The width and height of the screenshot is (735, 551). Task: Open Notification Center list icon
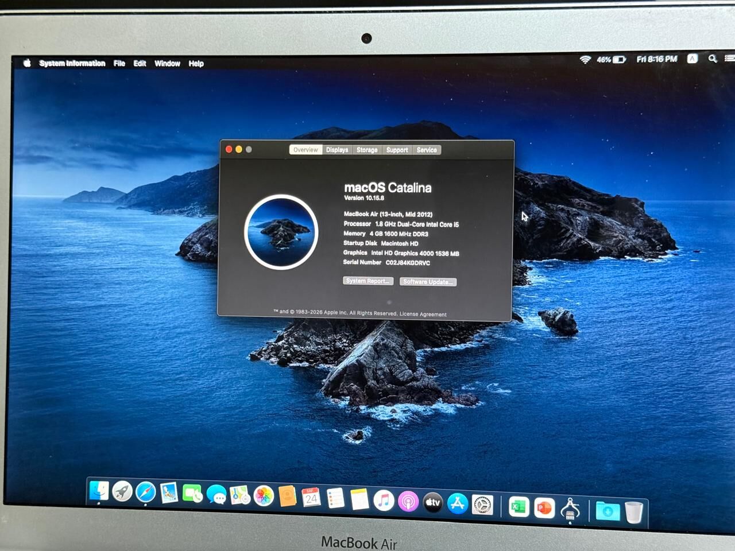[x=730, y=58]
